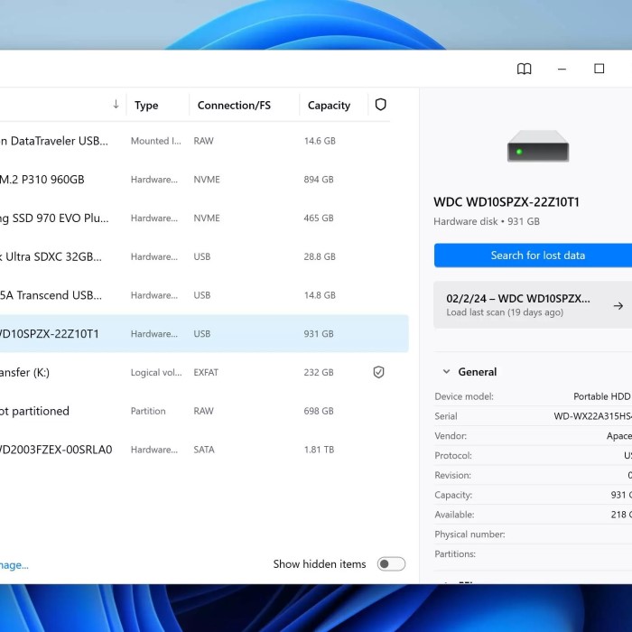632x632 pixels.
Task: Click the Serial WD-WX22A315HS value
Action: point(592,416)
